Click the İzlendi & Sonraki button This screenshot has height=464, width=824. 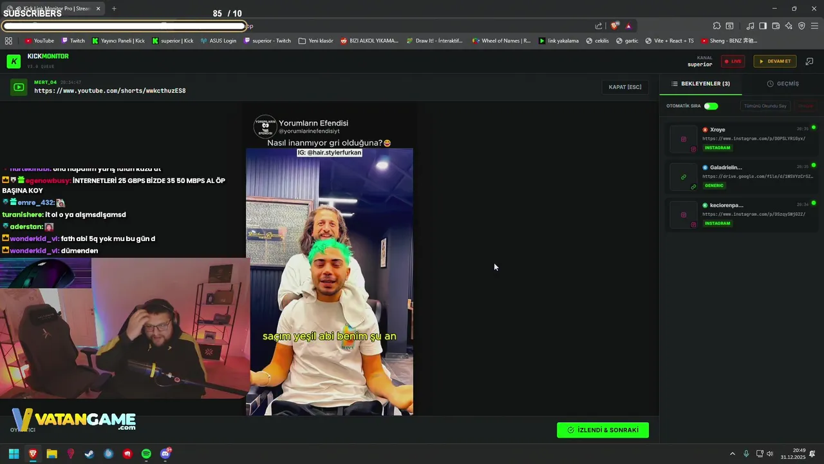click(603, 430)
